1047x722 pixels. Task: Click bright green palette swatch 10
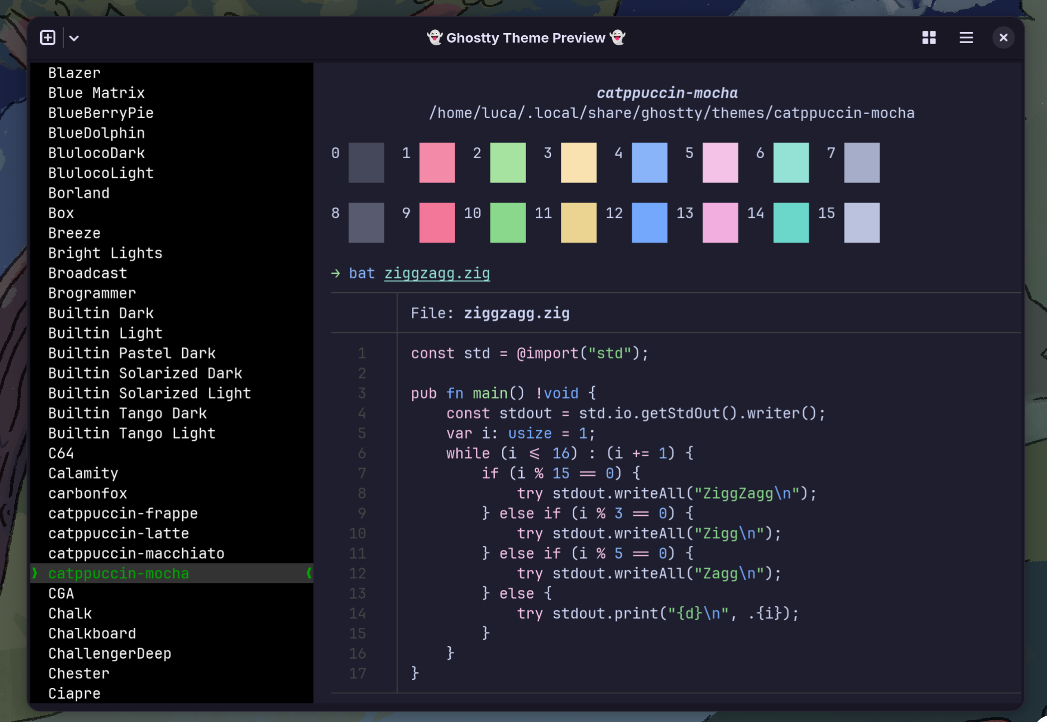[x=508, y=223]
